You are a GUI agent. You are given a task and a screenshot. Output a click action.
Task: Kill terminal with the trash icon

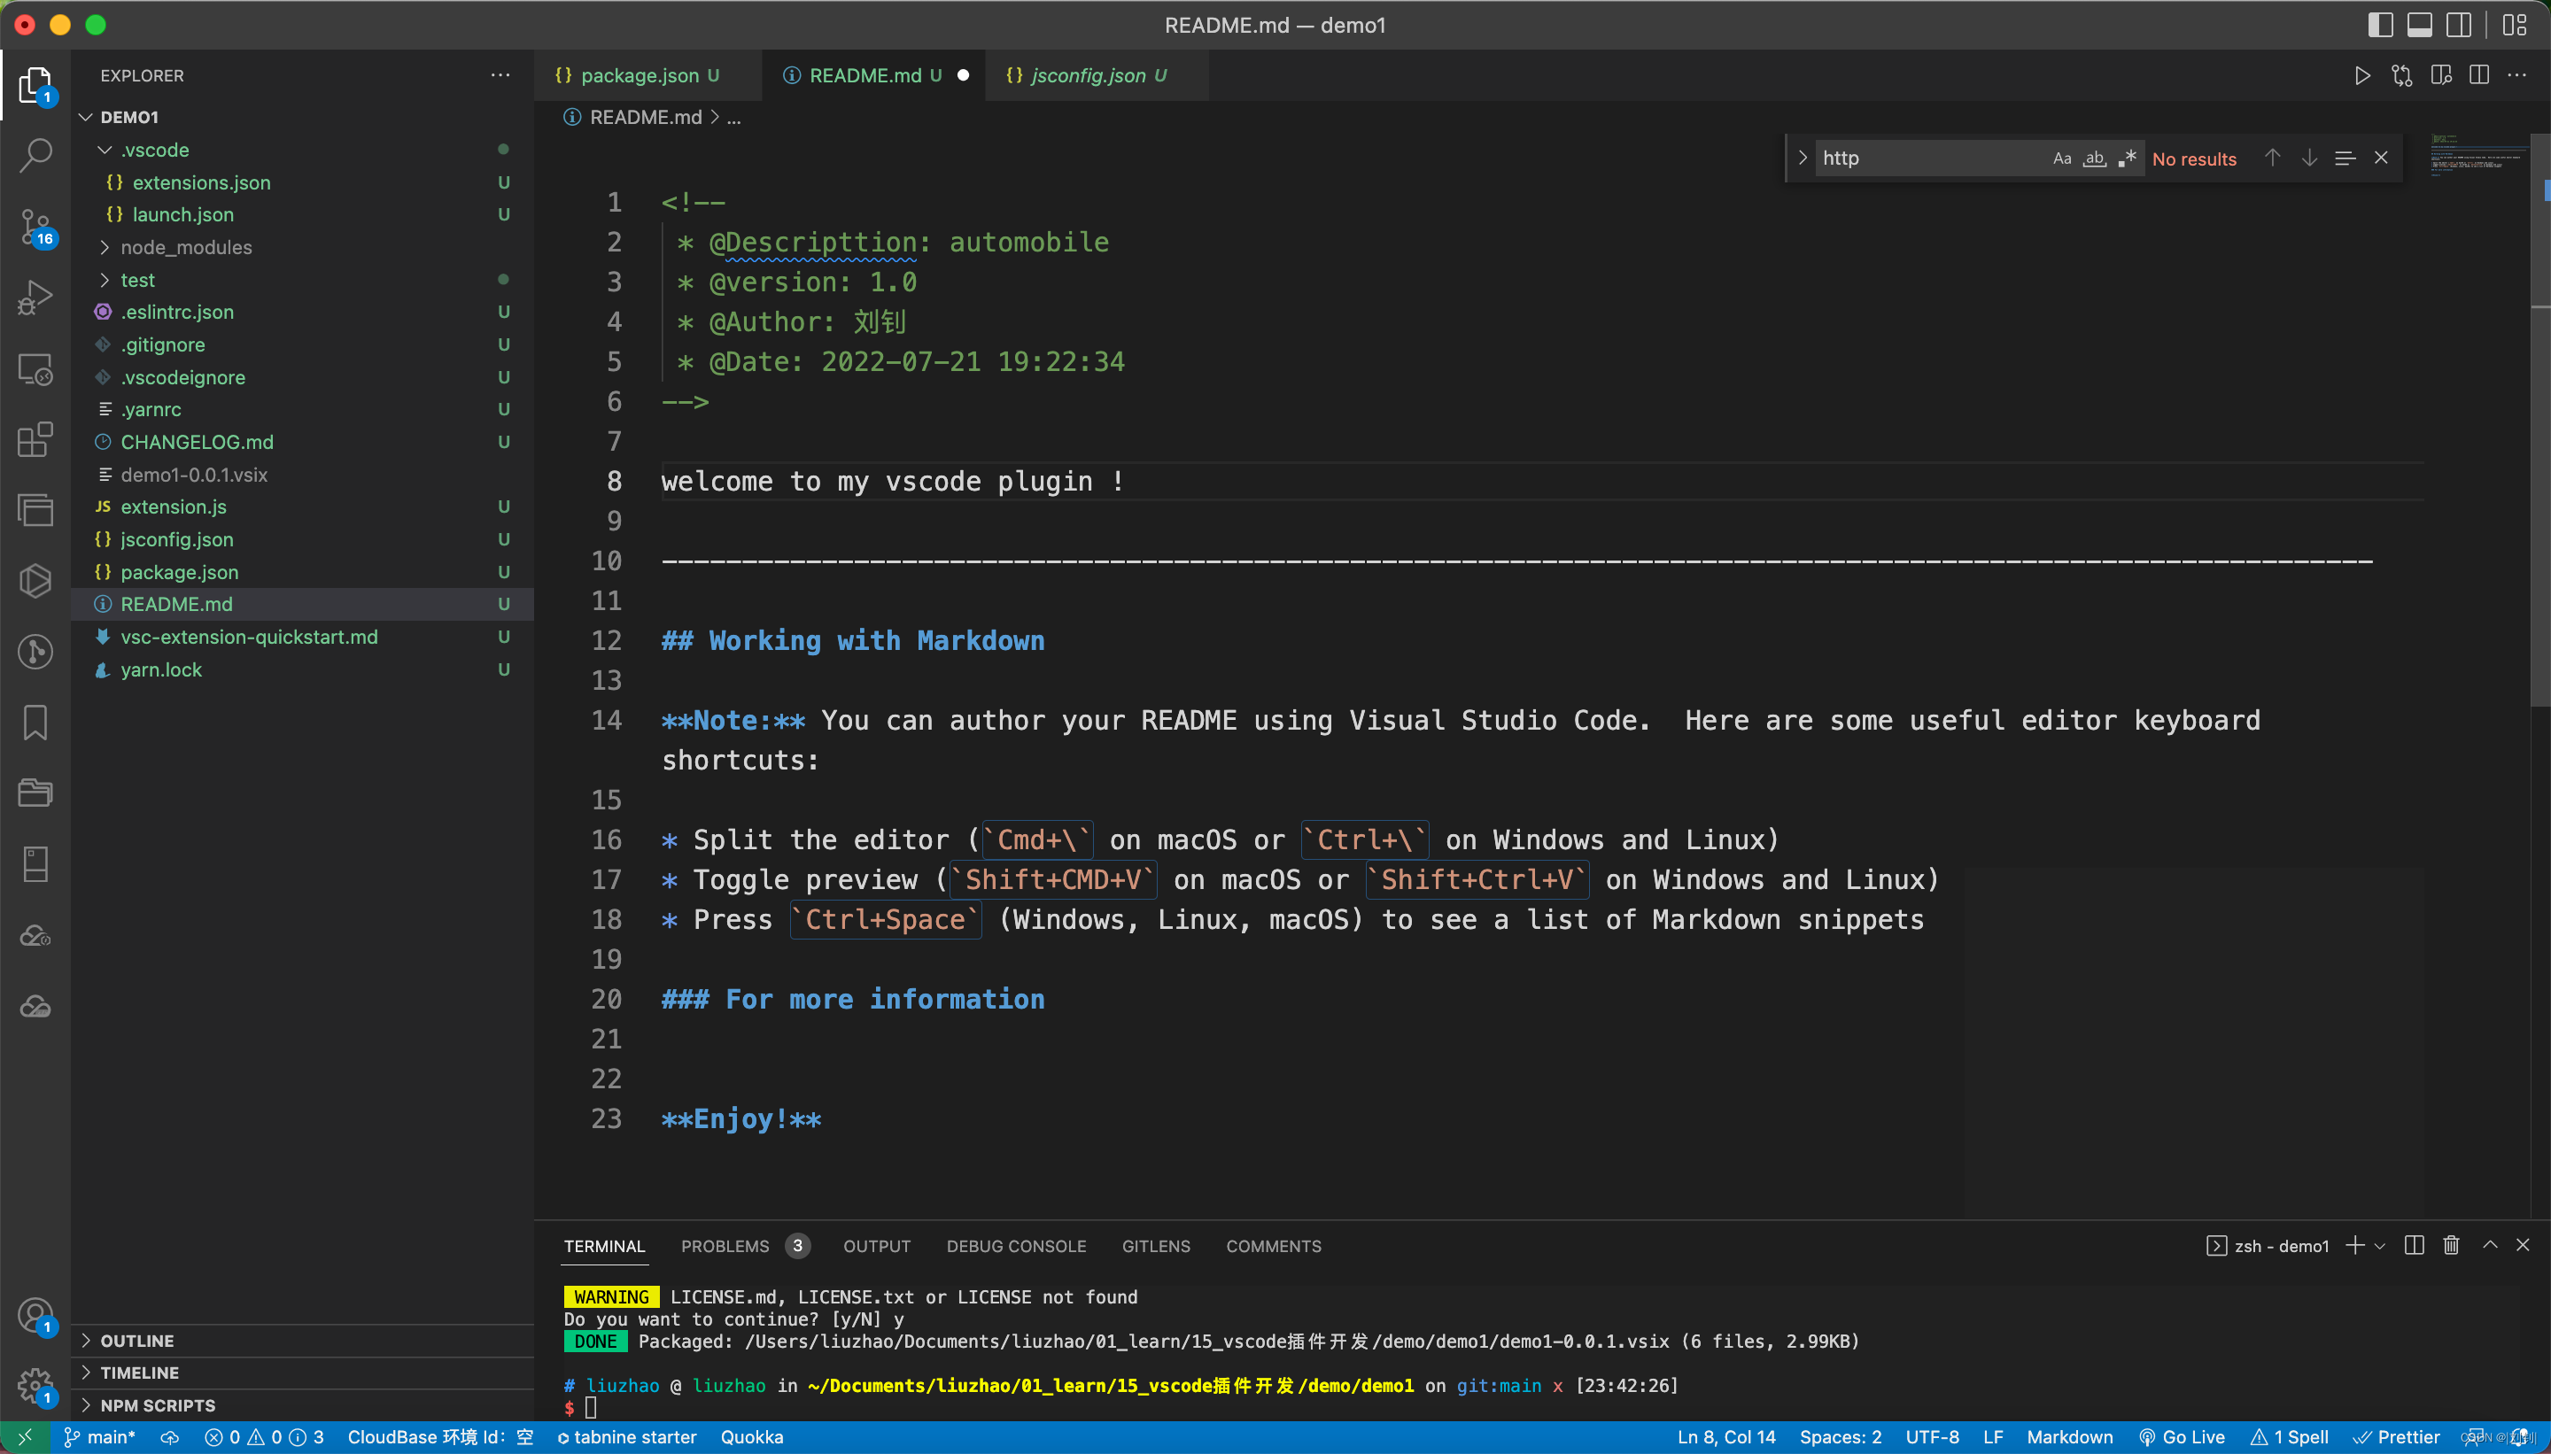pos(2451,1245)
